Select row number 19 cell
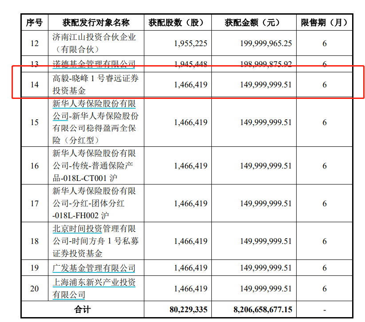 point(35,268)
